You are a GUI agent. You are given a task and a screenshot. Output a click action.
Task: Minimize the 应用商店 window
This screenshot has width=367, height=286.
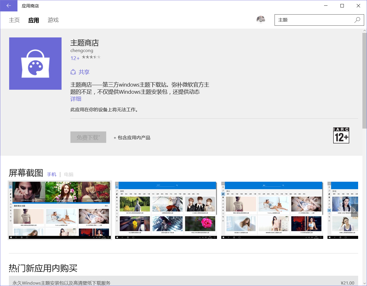click(325, 6)
